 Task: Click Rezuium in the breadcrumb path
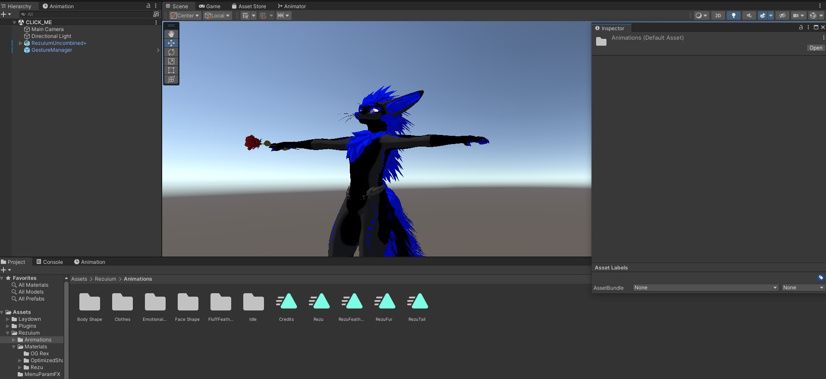click(x=105, y=279)
